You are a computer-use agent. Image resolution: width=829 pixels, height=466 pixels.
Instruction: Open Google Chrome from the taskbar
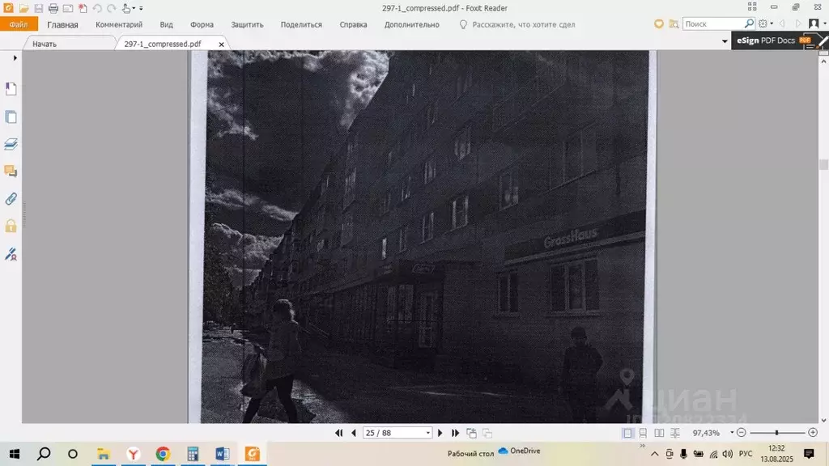(163, 454)
